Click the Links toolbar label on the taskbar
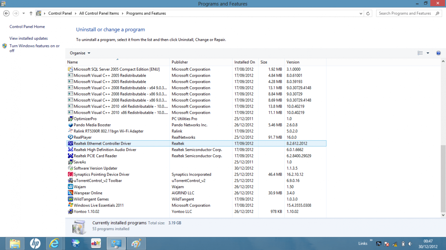 point(363,244)
